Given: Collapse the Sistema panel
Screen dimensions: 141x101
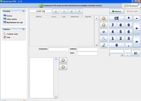Looking at the screenshot, I should pyautogui.click(x=23, y=29).
